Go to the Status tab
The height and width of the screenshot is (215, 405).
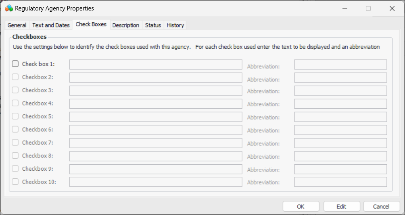pos(153,25)
